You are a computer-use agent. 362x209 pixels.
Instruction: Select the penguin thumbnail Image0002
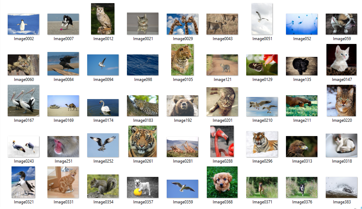[23, 24]
